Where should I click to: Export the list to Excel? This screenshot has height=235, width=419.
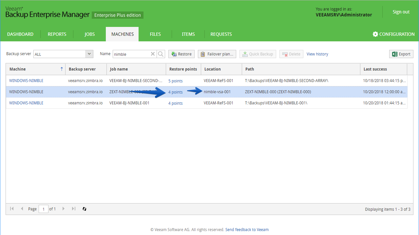401,54
